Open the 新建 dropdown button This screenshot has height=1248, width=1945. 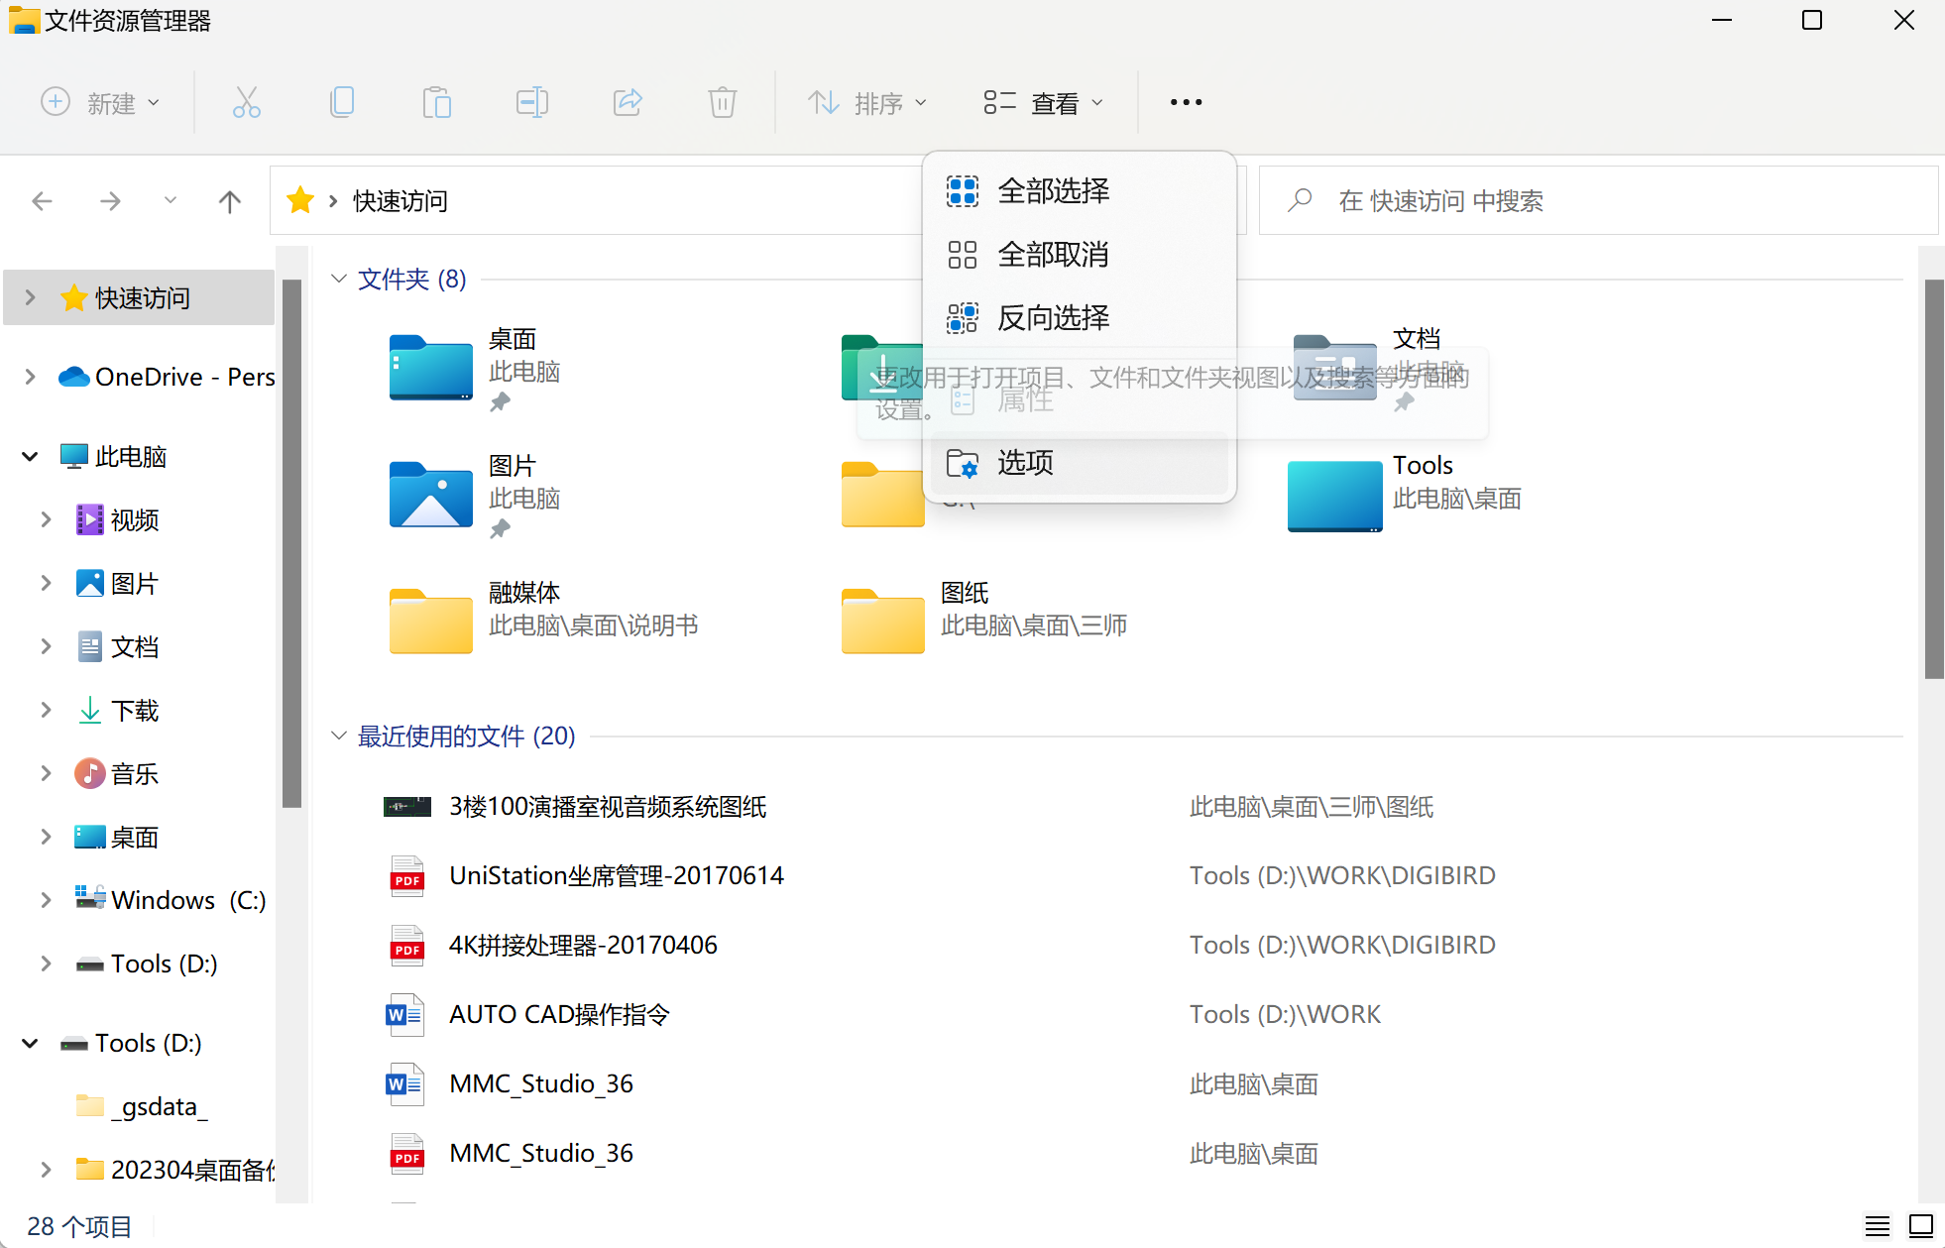pos(100,102)
